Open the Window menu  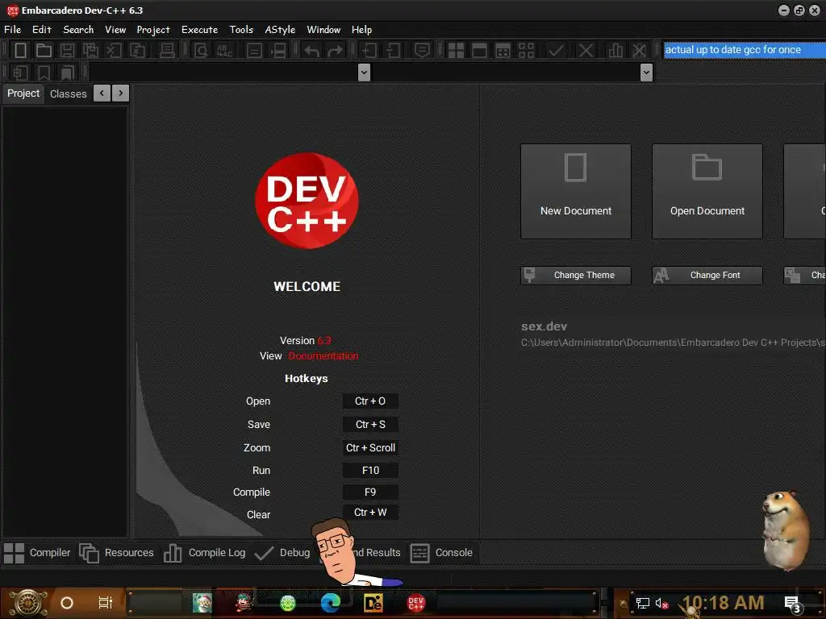323,30
